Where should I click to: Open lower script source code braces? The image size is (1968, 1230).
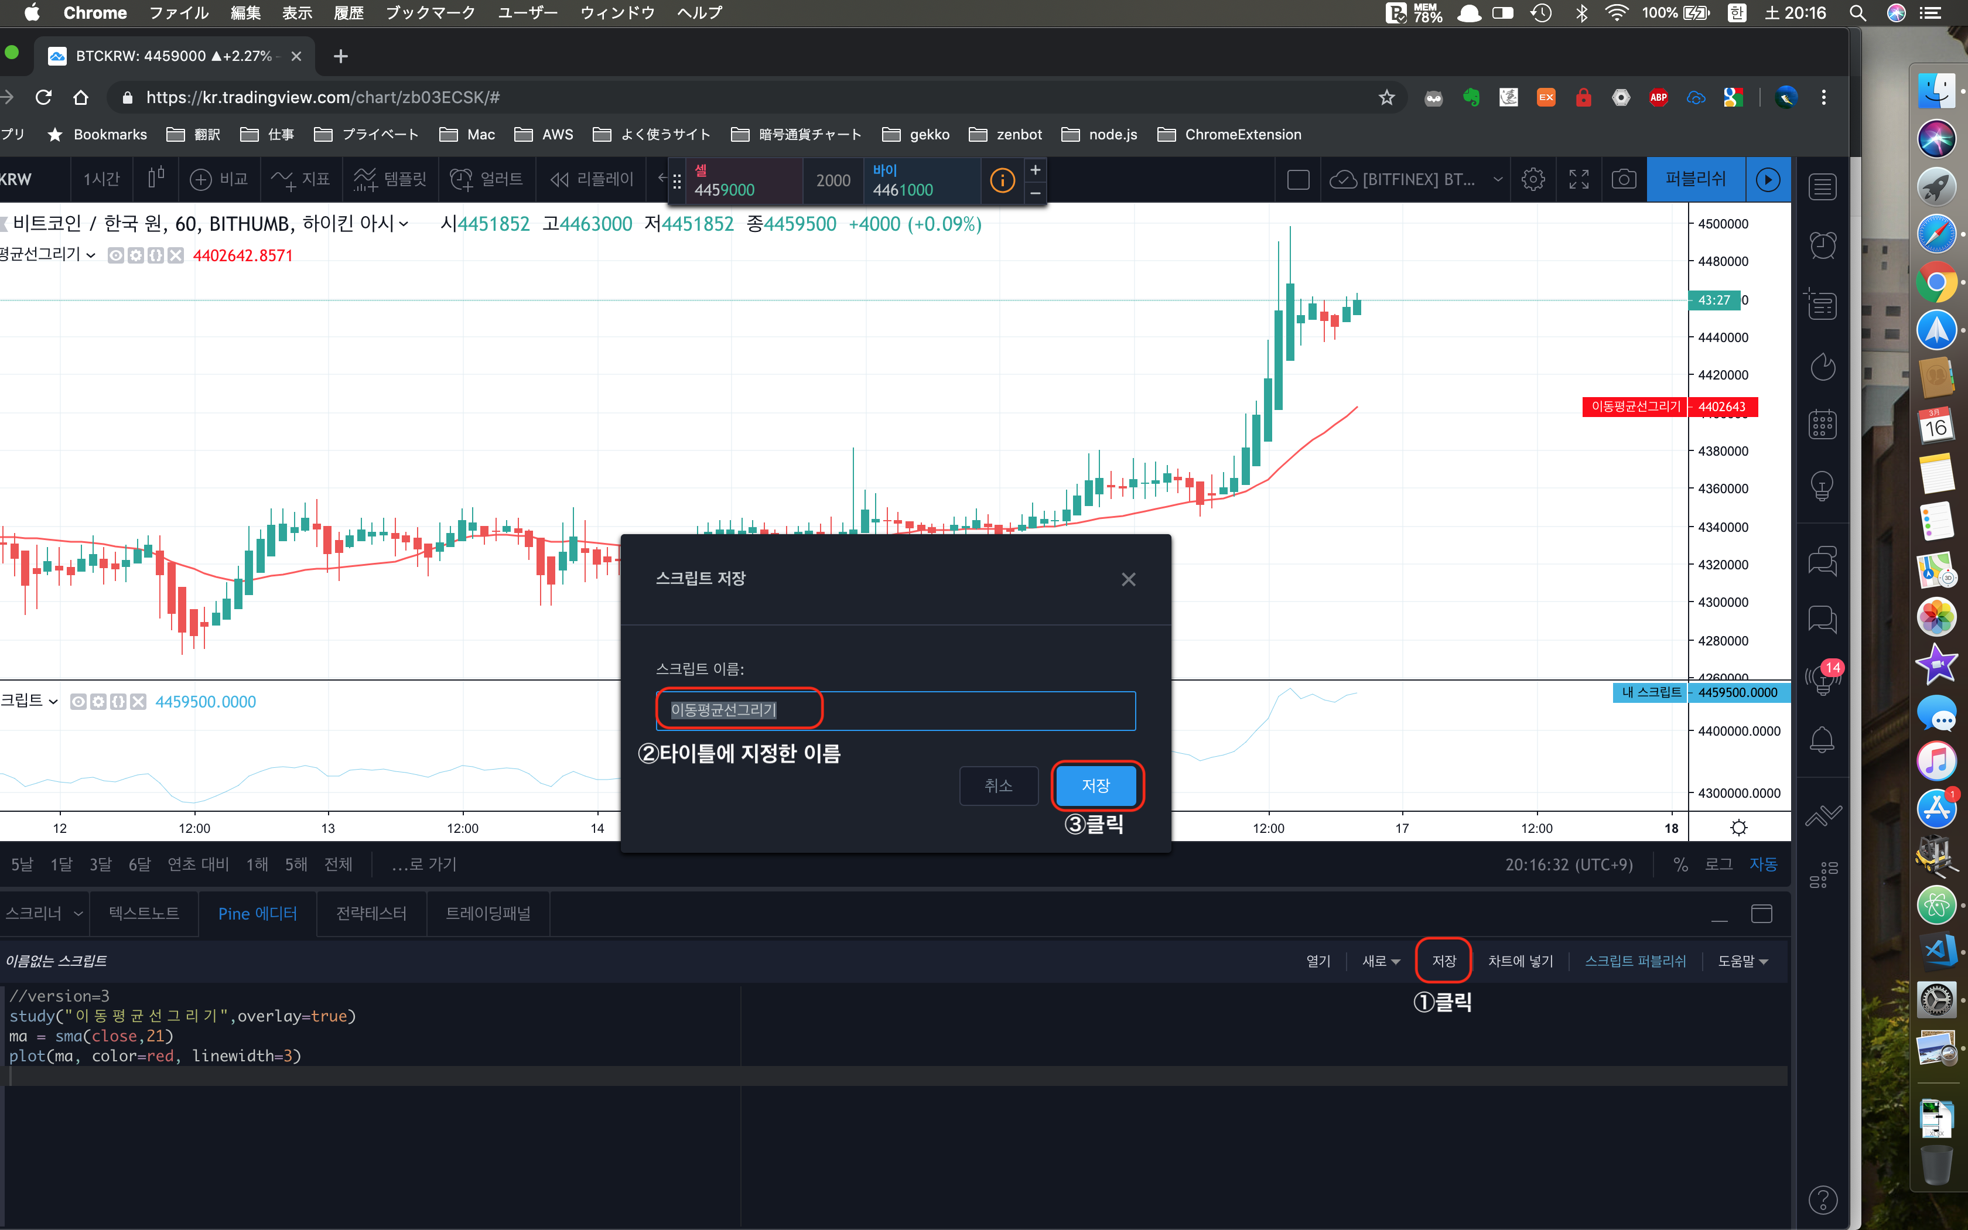[119, 701]
